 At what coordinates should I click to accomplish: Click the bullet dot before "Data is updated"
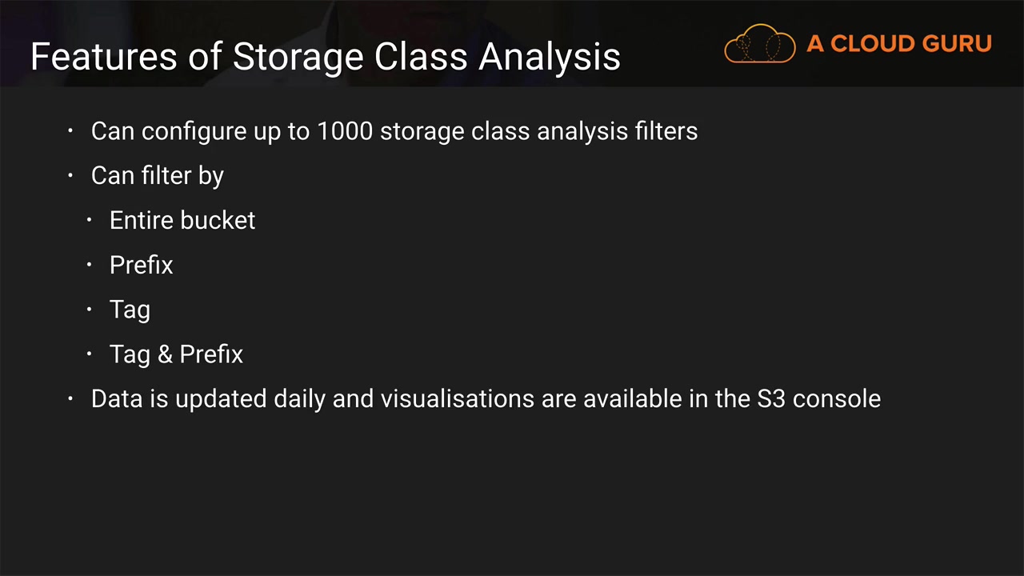coord(71,398)
